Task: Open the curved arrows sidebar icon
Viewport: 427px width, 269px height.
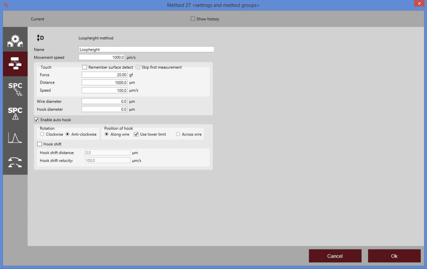Action: tap(15, 162)
